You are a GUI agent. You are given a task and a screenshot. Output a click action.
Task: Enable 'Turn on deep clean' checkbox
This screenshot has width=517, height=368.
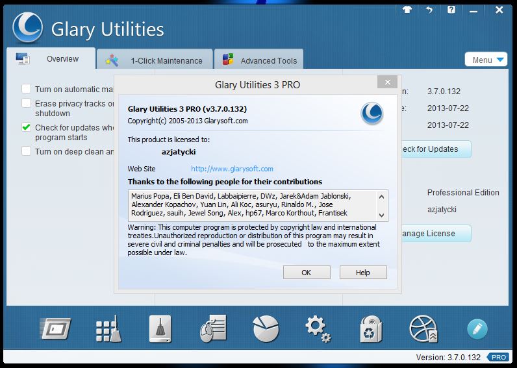click(27, 151)
